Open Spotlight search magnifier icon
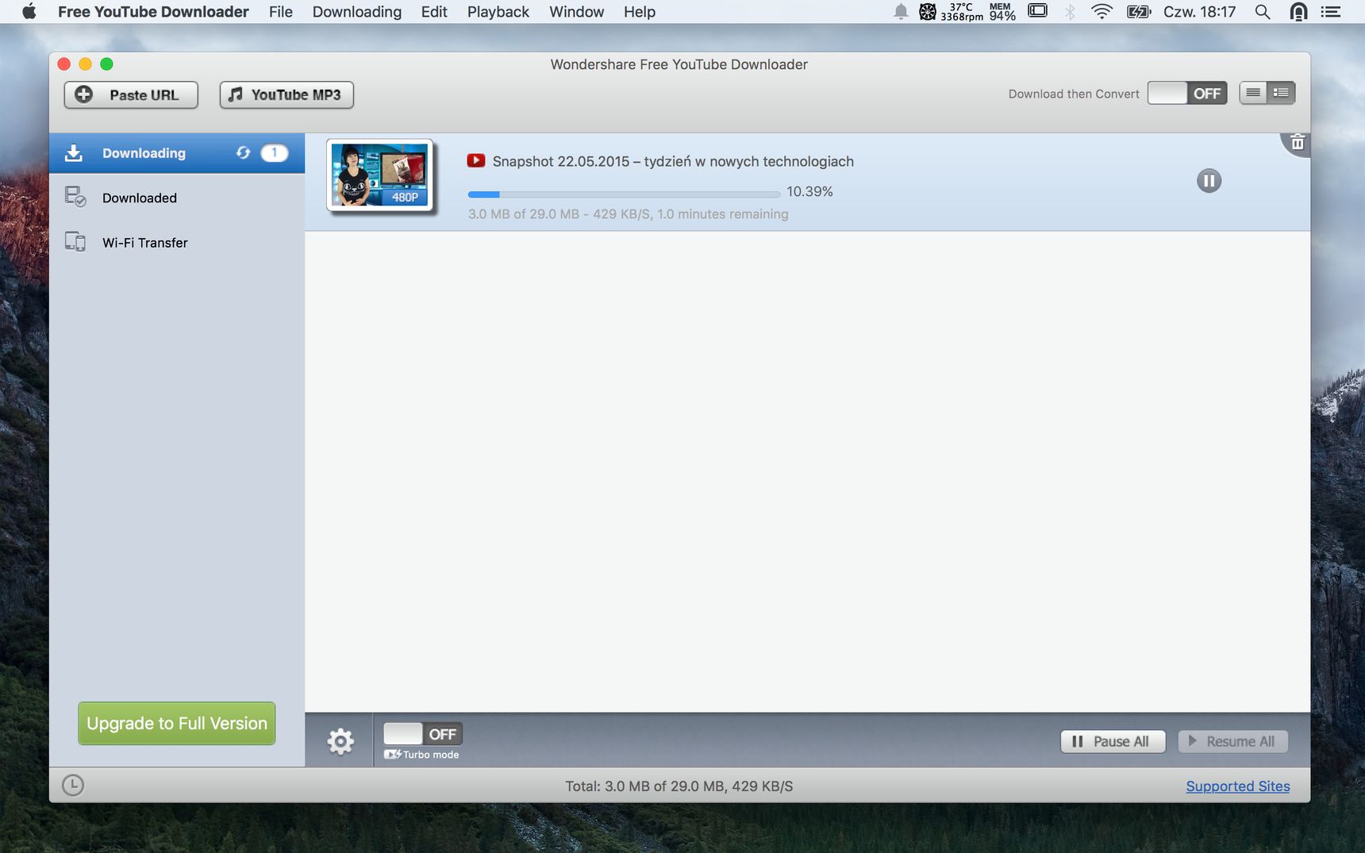The image size is (1365, 853). 1263,12
